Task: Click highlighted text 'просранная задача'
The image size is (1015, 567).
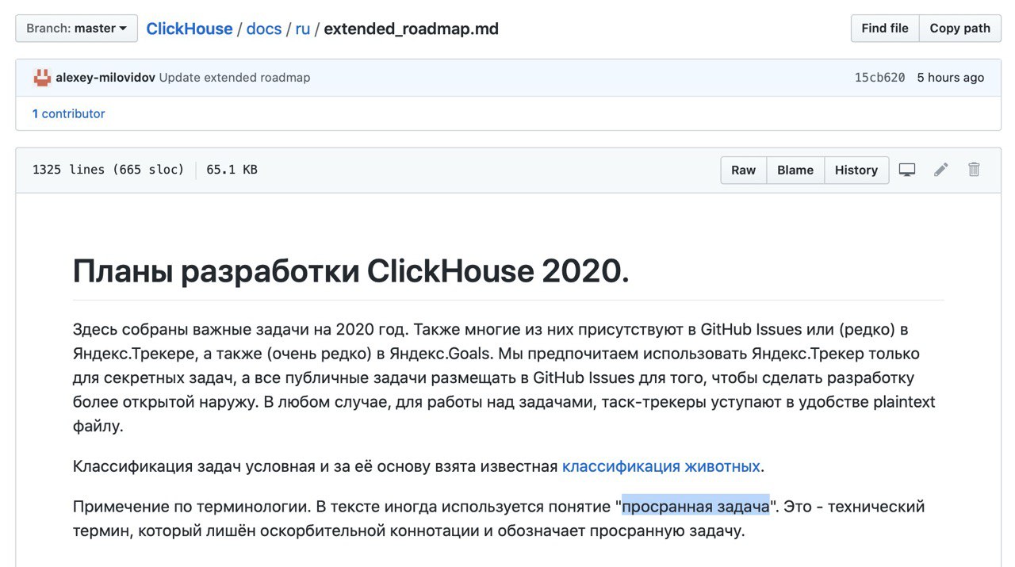Action: click(695, 506)
